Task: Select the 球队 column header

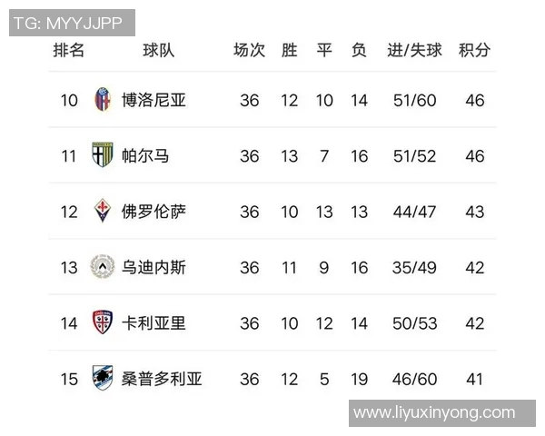Action: point(159,51)
